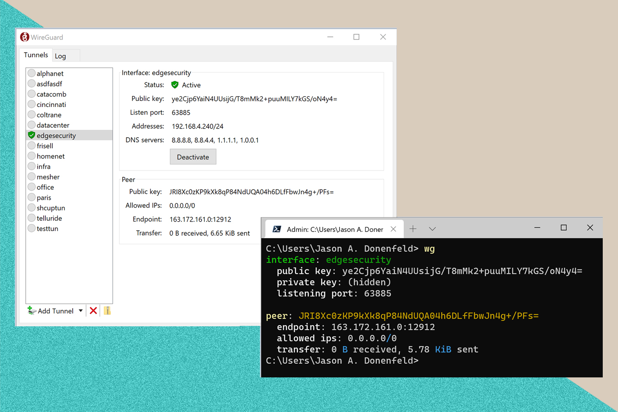Click the WireGuard logo in title bar

(x=25, y=37)
